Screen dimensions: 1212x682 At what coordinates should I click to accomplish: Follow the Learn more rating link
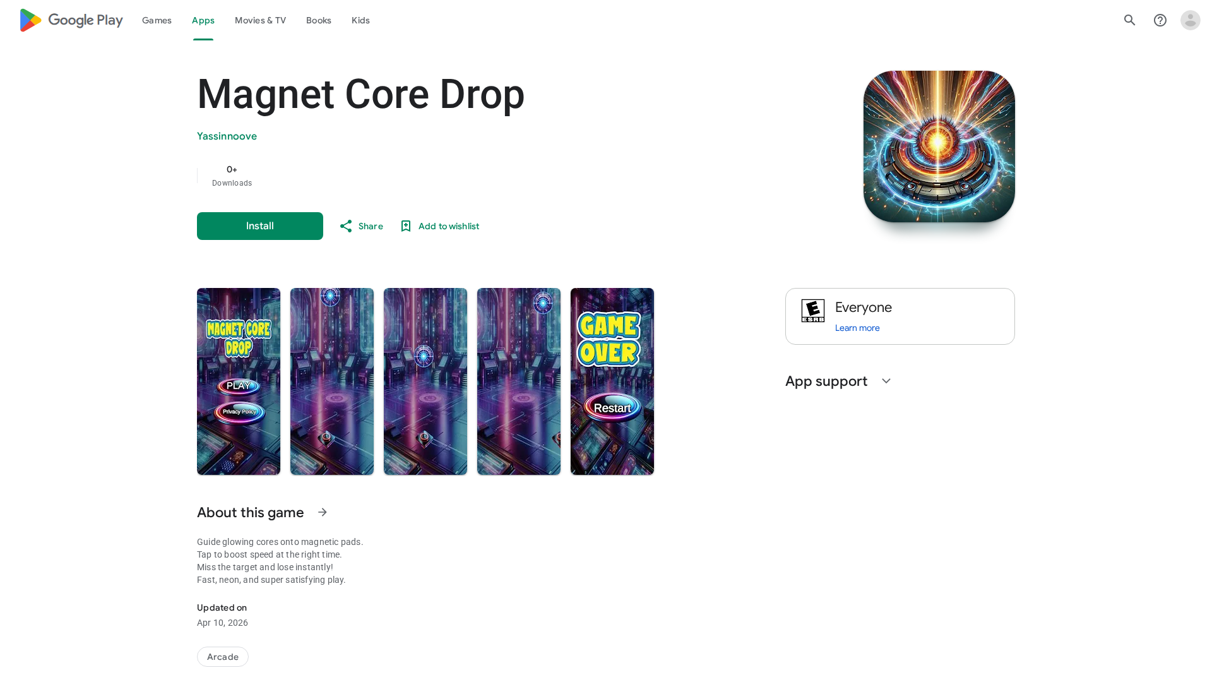tap(857, 328)
